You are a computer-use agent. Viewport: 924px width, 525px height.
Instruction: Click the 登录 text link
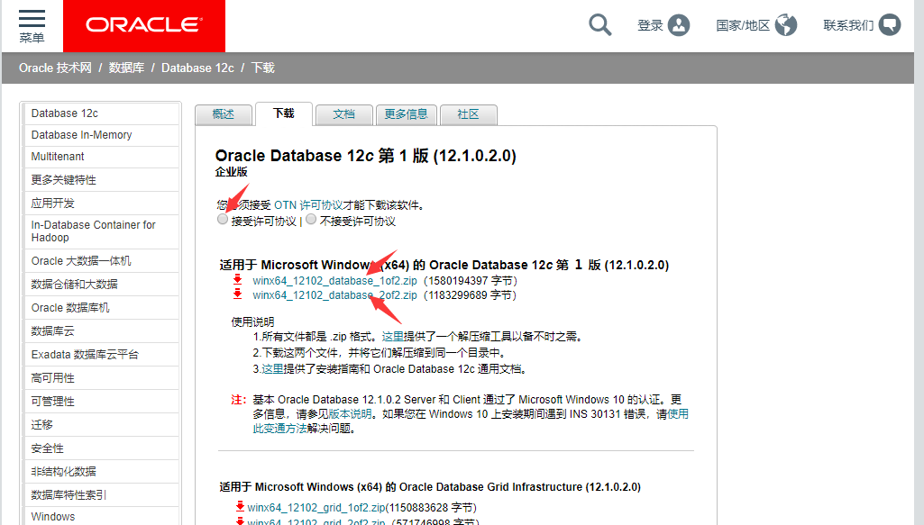[x=650, y=25]
